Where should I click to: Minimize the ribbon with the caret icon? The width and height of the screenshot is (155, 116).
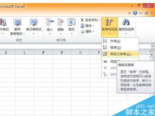coord(130,13)
